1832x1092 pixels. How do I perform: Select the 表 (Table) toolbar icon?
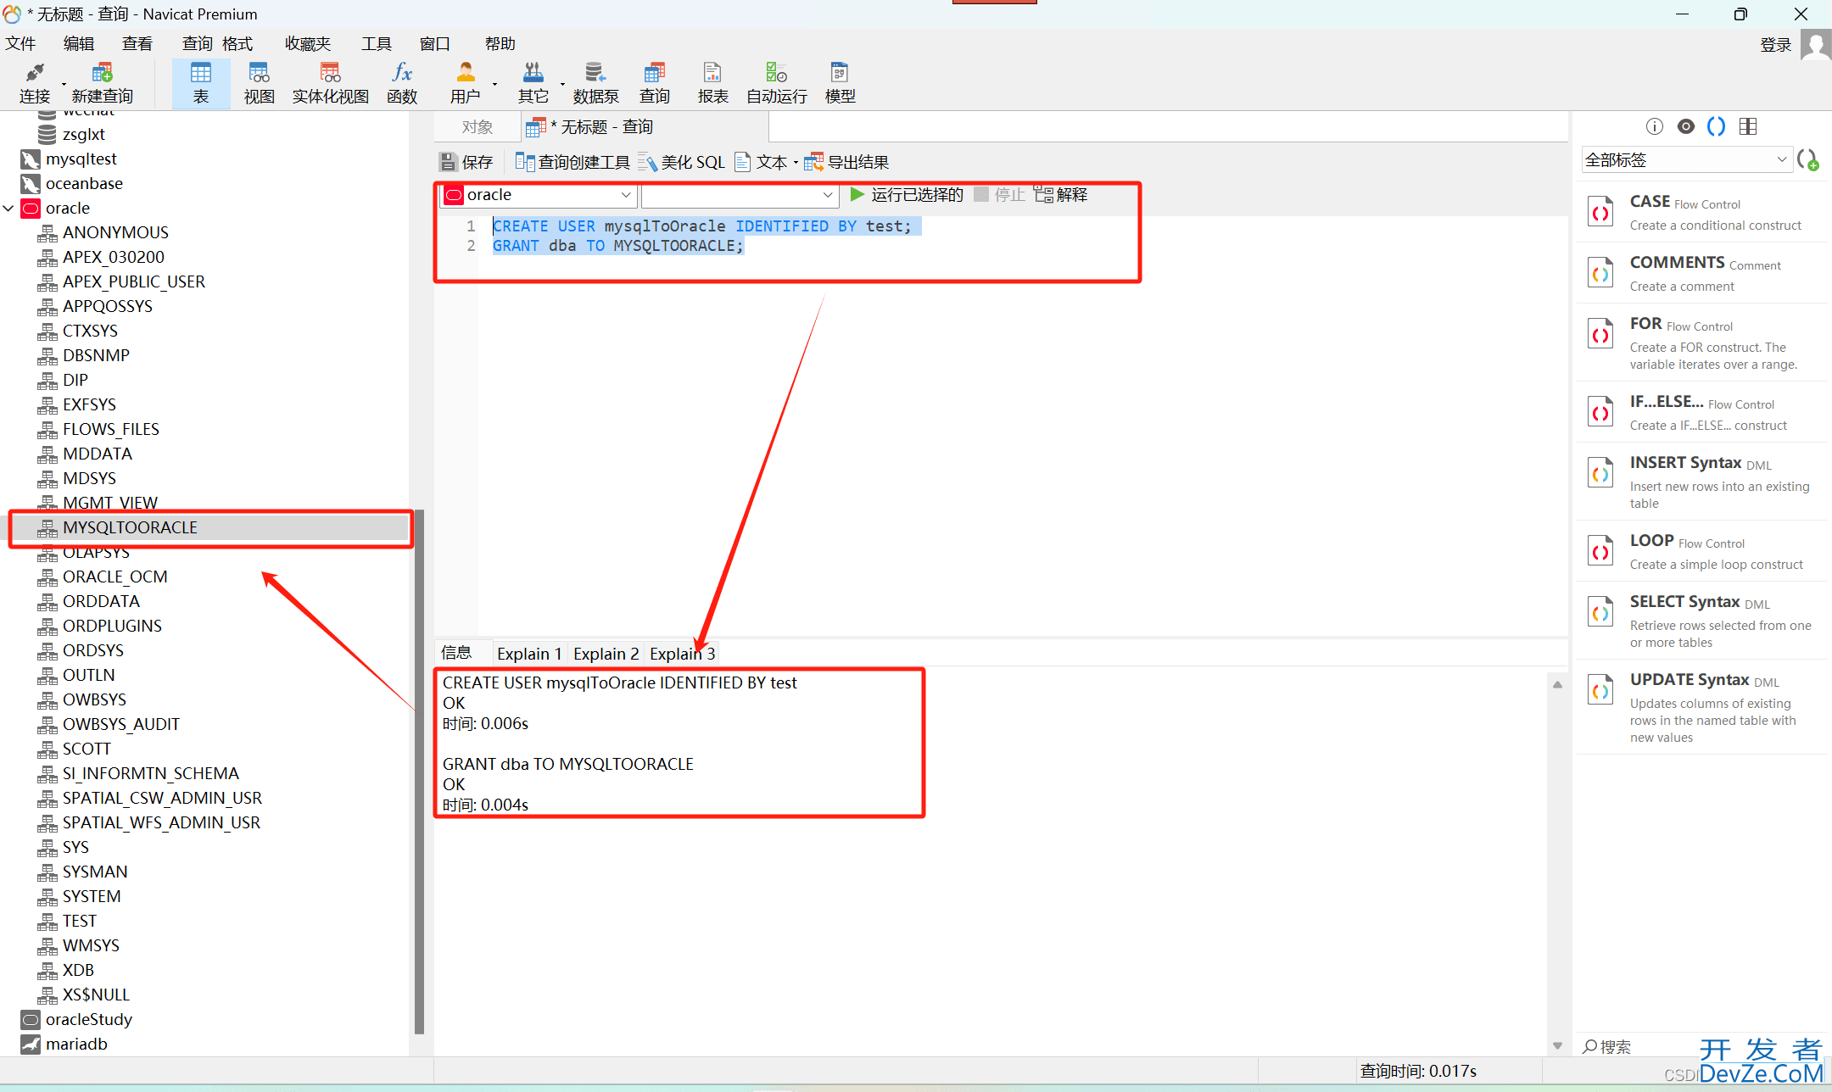point(201,83)
